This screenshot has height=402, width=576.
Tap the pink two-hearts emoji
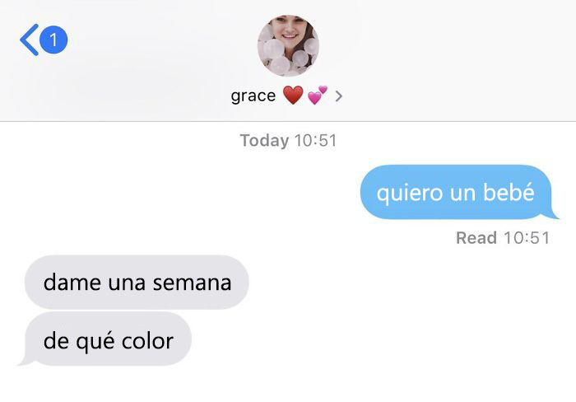317,96
